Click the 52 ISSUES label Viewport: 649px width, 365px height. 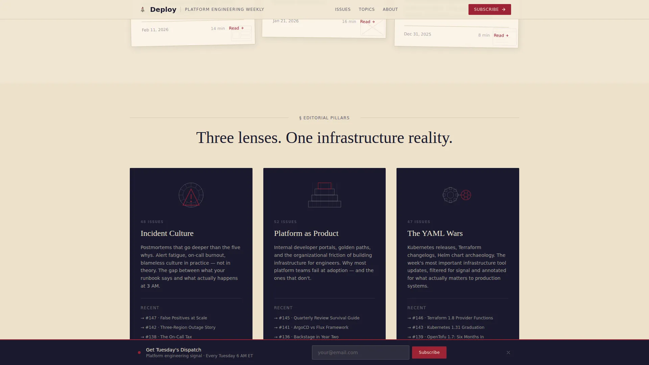point(285,222)
